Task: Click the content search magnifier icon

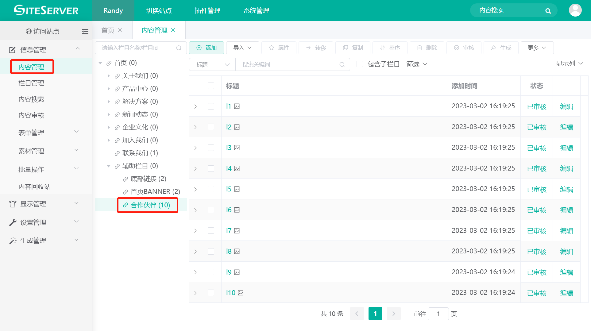Action: coord(548,11)
